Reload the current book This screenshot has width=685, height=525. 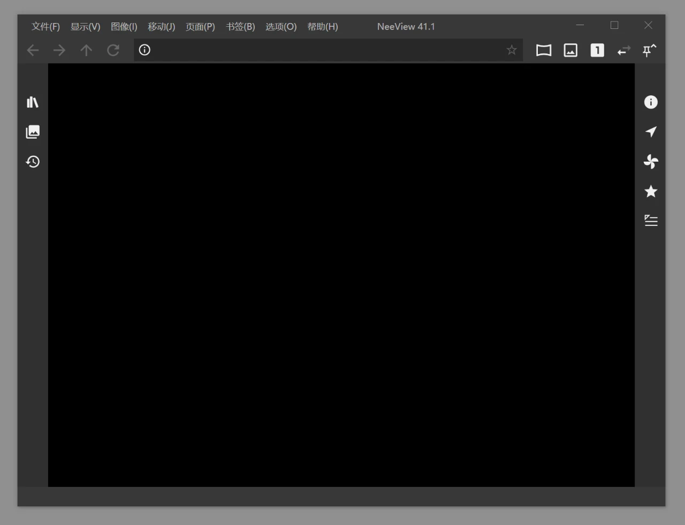point(113,50)
